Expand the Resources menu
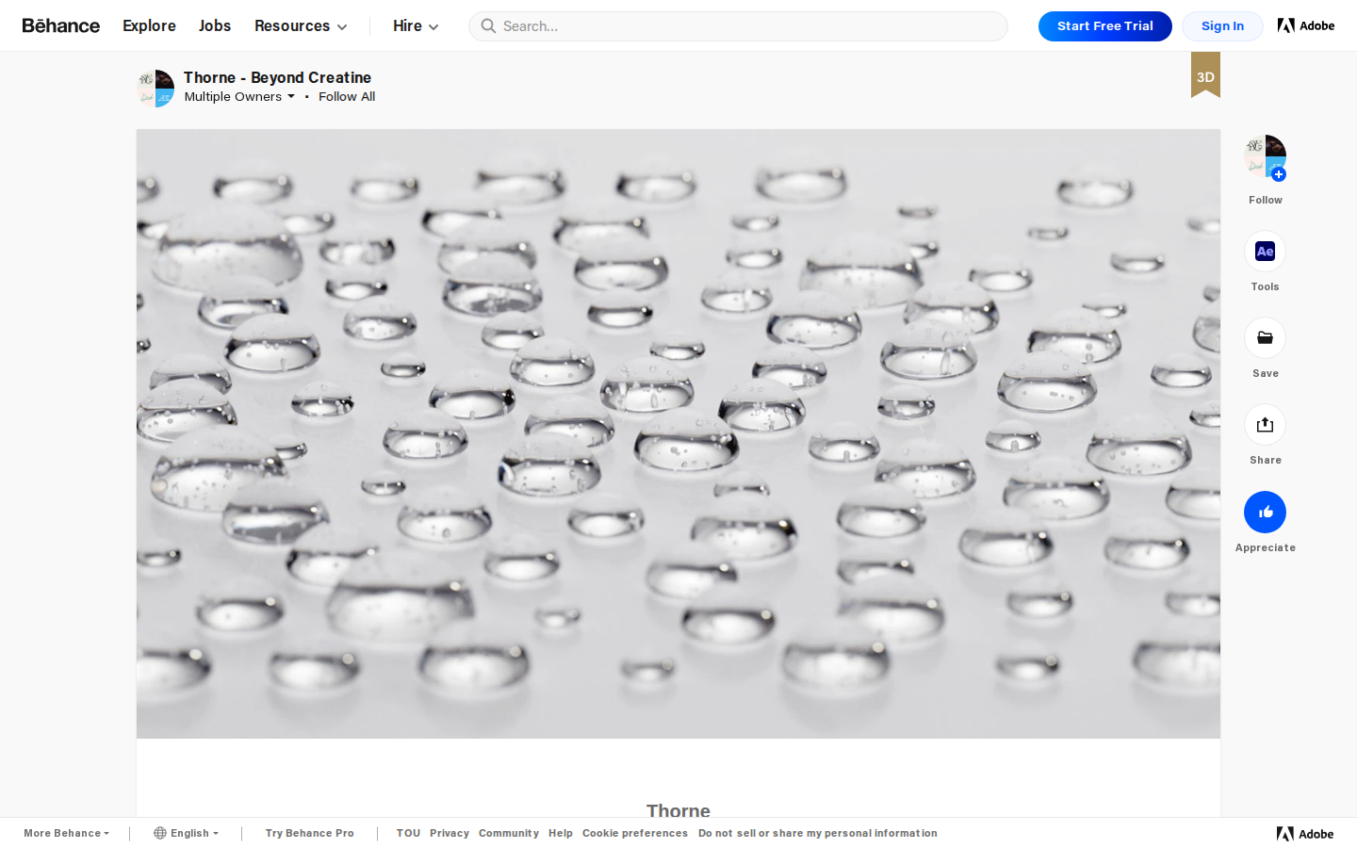1357x848 pixels. 301,25
